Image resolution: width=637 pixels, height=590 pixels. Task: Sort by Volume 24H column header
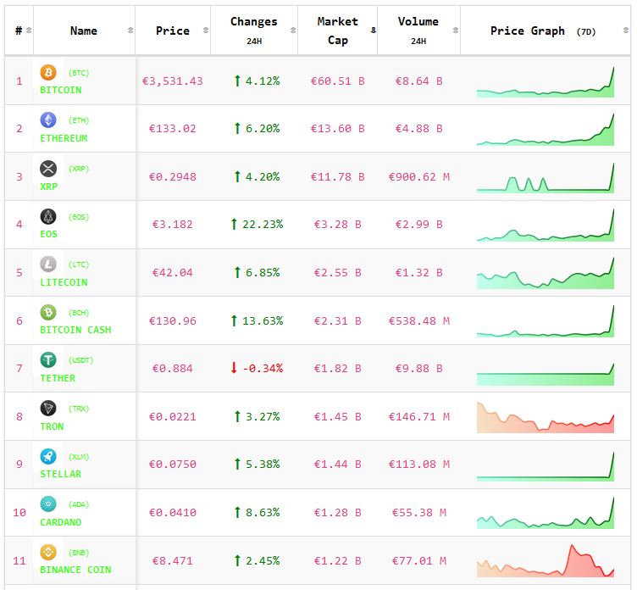[x=418, y=31]
